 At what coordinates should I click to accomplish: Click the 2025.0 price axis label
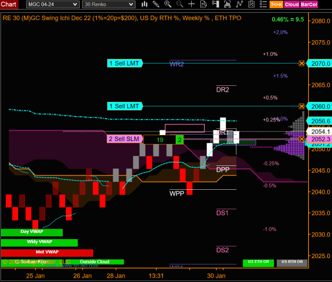321,256
